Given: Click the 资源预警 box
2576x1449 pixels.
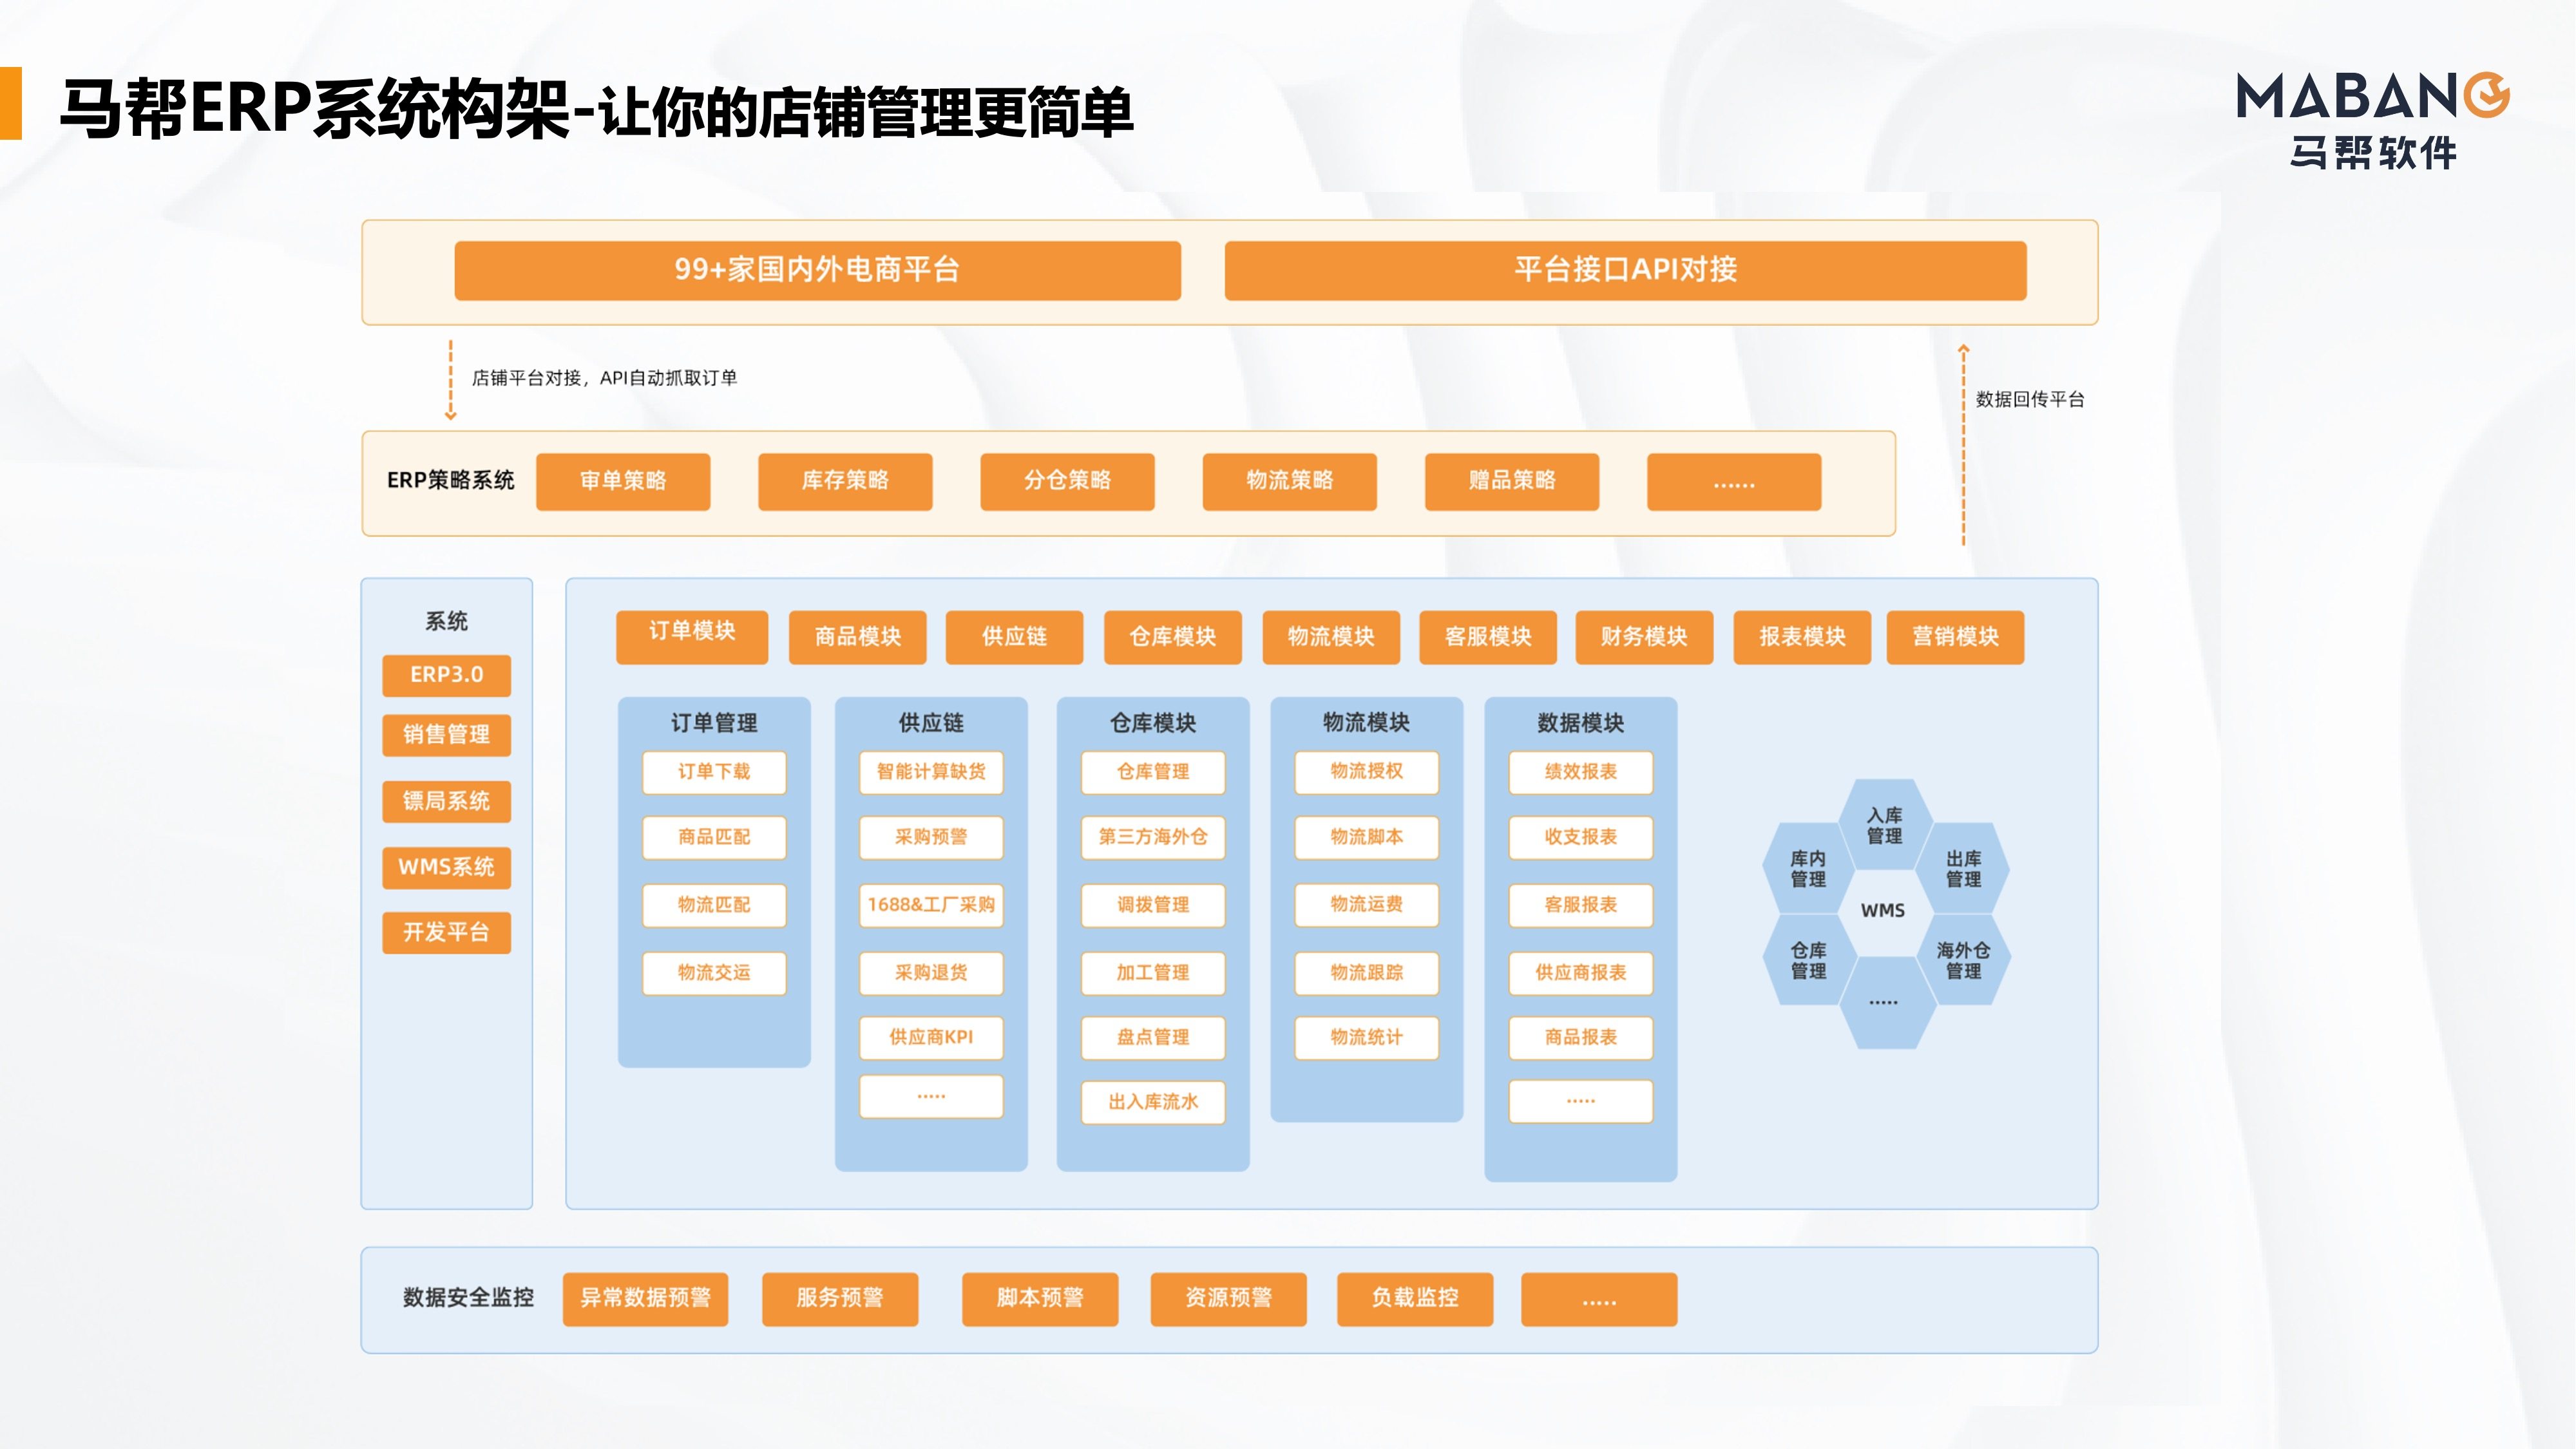Looking at the screenshot, I should coord(1228,1299).
